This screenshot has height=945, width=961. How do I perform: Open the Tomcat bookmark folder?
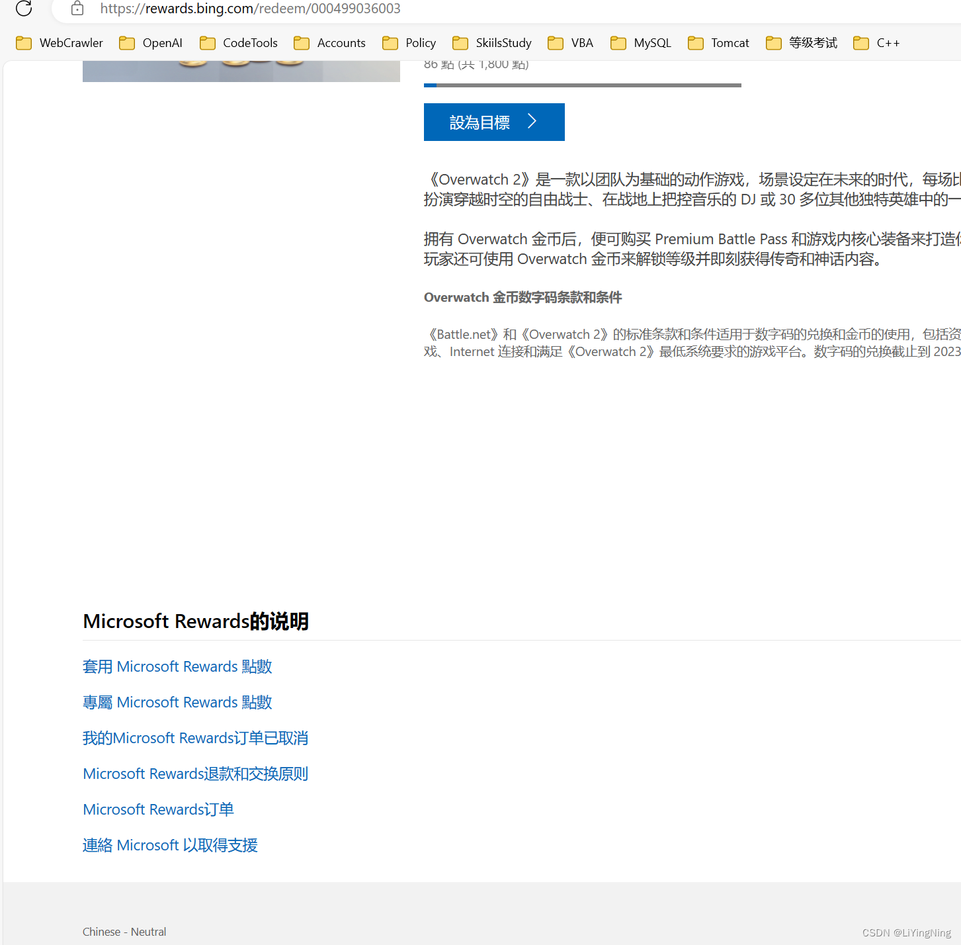[x=718, y=43]
